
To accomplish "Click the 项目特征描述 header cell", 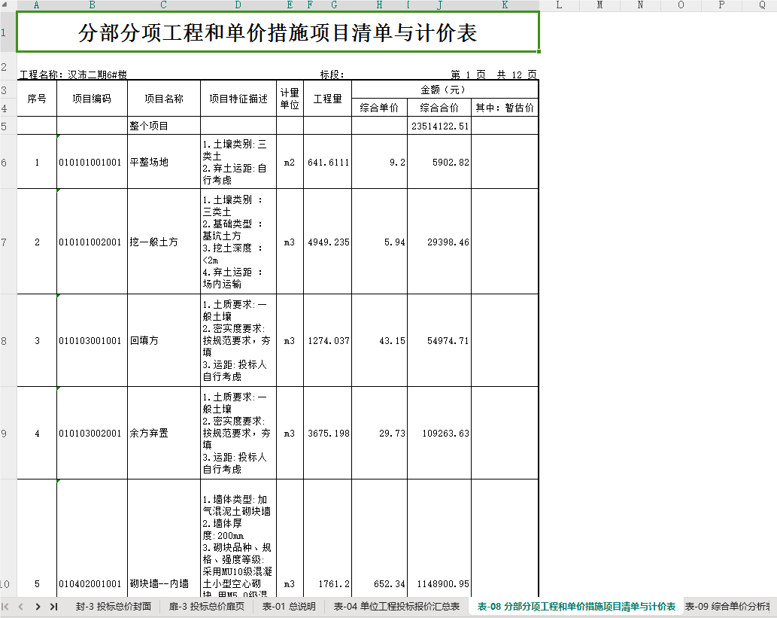I will click(x=238, y=99).
